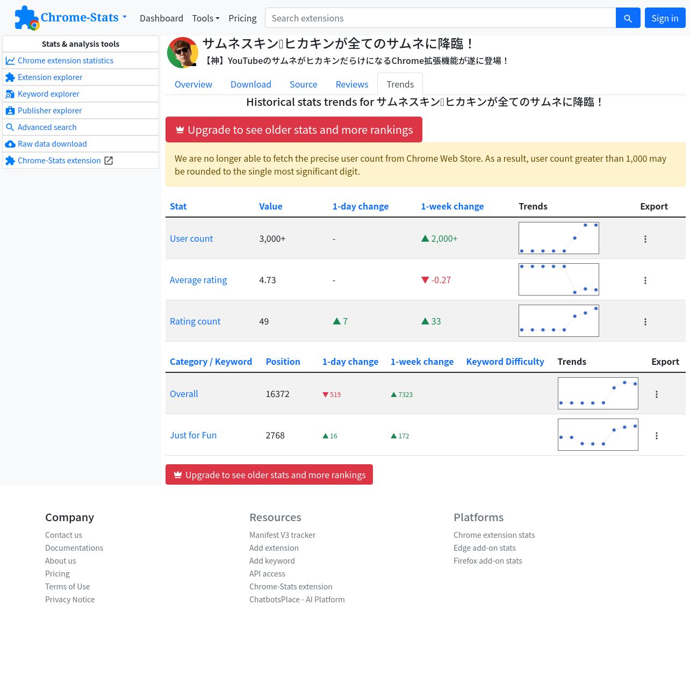Open the Manifest V3 tracker footer link
Viewport: 690px width, 677px height.
(x=283, y=535)
